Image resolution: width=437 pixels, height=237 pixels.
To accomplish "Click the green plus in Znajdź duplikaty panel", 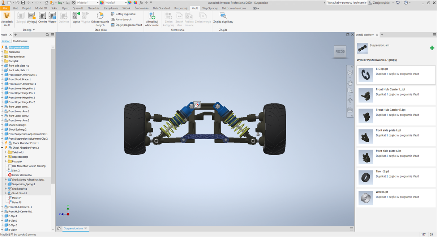I will coord(432,48).
